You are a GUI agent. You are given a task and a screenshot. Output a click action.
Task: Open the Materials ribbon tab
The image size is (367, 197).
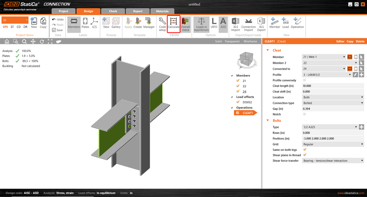tap(162, 11)
